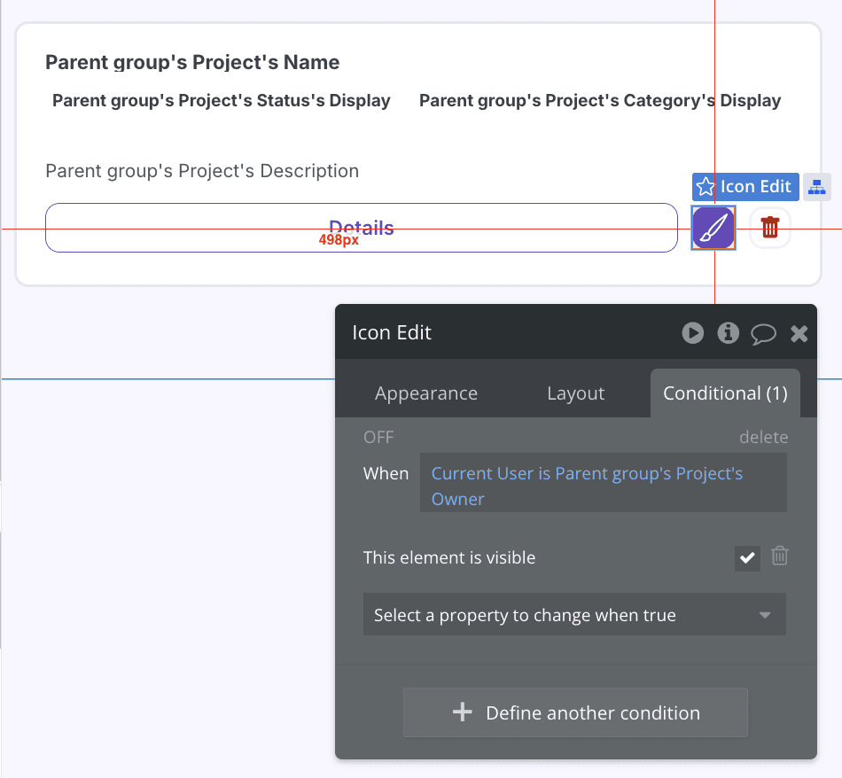The height and width of the screenshot is (778, 842).
Task: Open the info reference icon
Action: (729, 333)
